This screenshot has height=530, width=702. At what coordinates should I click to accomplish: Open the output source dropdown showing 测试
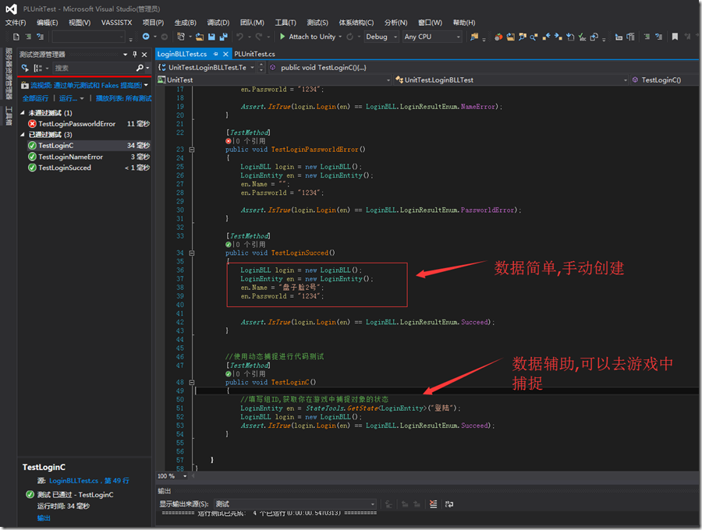373,504
